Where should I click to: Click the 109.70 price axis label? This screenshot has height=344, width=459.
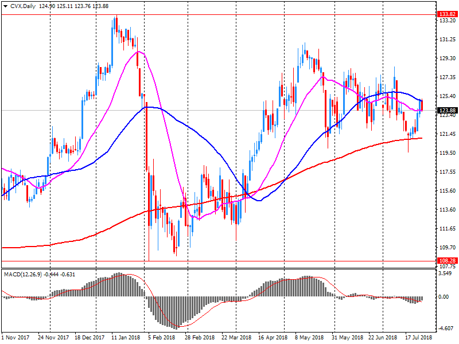[446, 248]
